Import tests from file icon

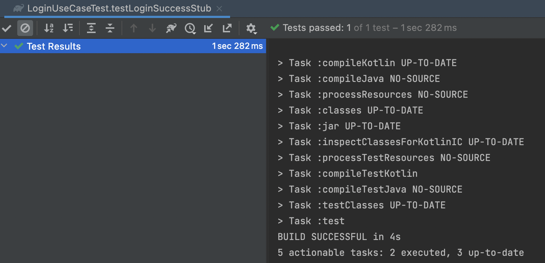point(209,28)
